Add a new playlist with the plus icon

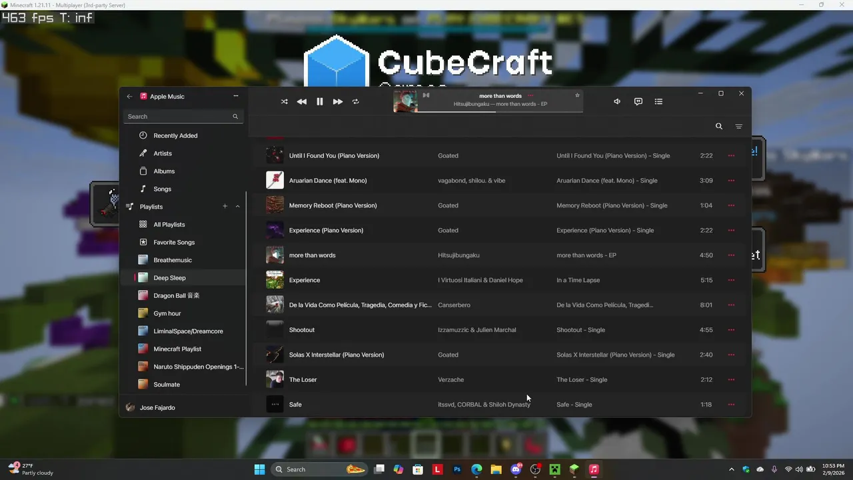pos(225,207)
